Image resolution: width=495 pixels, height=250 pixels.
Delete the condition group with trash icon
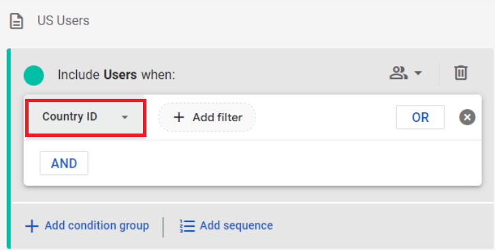click(x=460, y=73)
